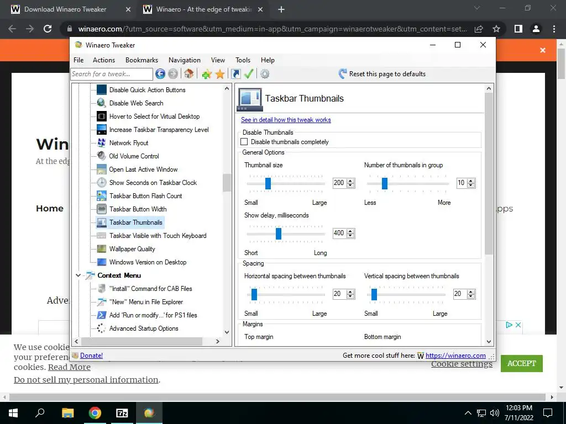This screenshot has height=424, width=566.
Task: Go to the home page icon in Winaero Tweaker
Action: (188, 74)
